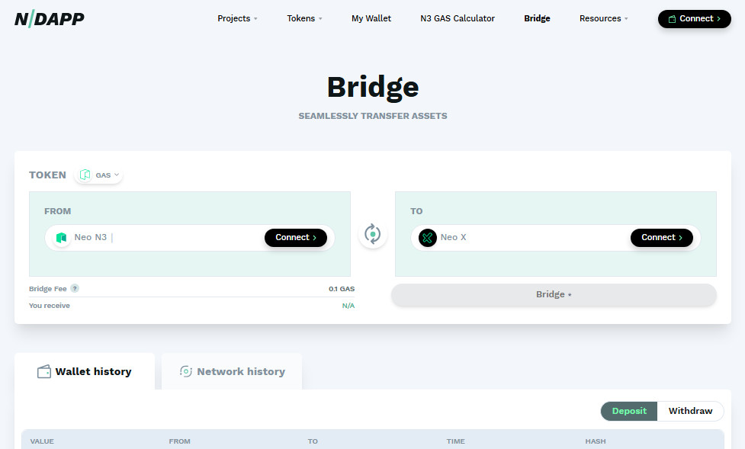Click the VALUE column header
Image resolution: width=745 pixels, height=449 pixels.
pyautogui.click(x=42, y=441)
